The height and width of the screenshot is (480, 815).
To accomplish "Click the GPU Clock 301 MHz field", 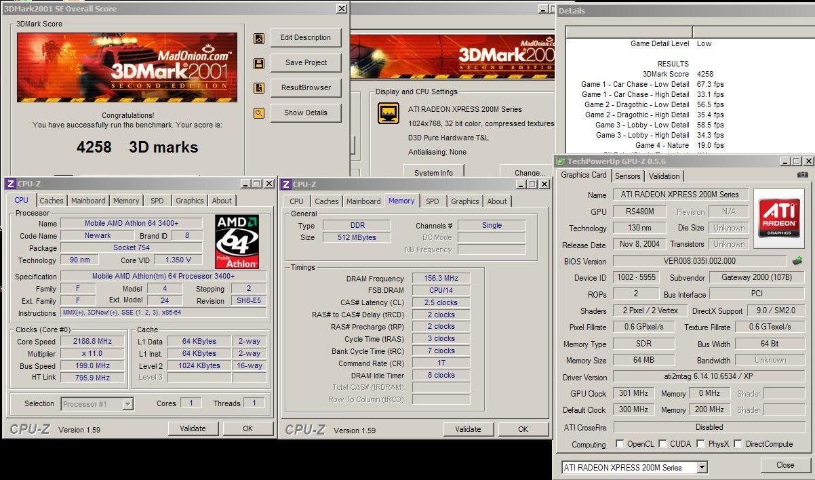I will pos(633,393).
